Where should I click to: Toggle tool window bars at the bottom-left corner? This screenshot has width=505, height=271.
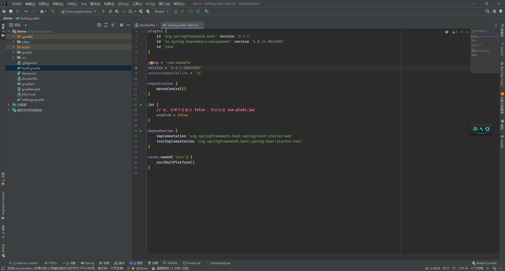[x=3, y=268]
